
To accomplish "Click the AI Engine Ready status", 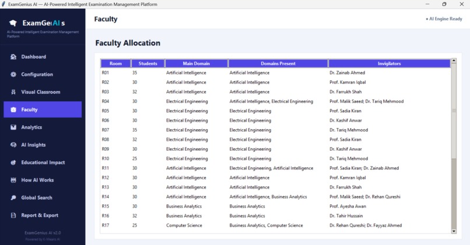I will (444, 19).
